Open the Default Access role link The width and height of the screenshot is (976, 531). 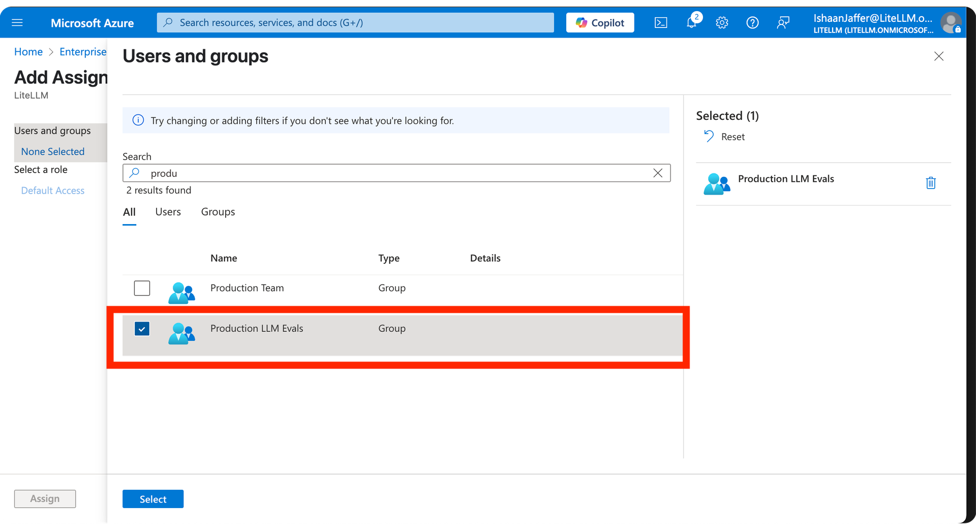53,190
